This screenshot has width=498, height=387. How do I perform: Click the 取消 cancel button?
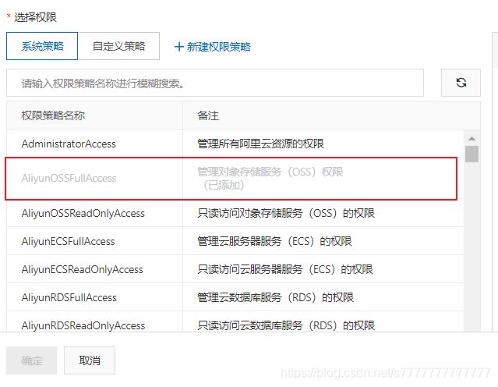(x=90, y=360)
